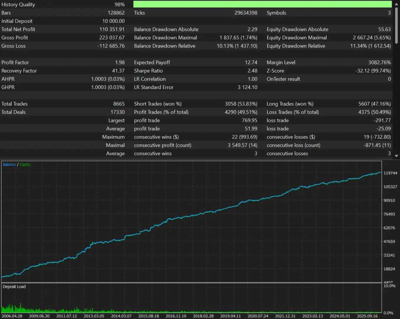This screenshot has width=400, height=319.
Task: Click the Total Trades value 8665
Action: [x=119, y=104]
